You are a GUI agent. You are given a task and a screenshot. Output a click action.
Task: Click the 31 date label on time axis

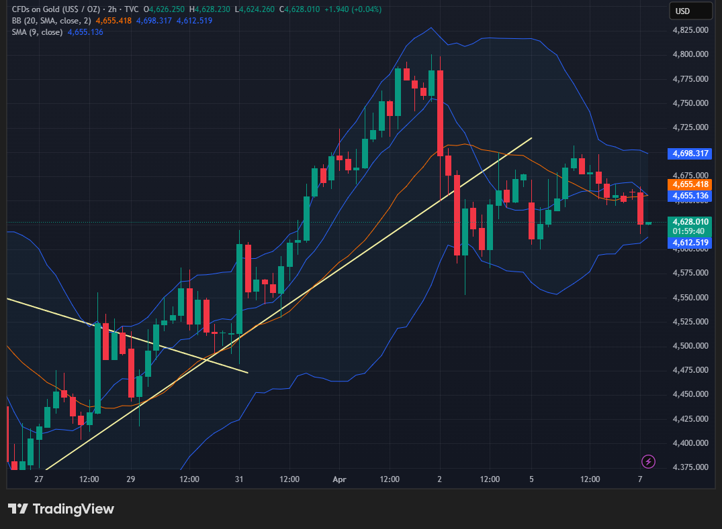pos(238,479)
